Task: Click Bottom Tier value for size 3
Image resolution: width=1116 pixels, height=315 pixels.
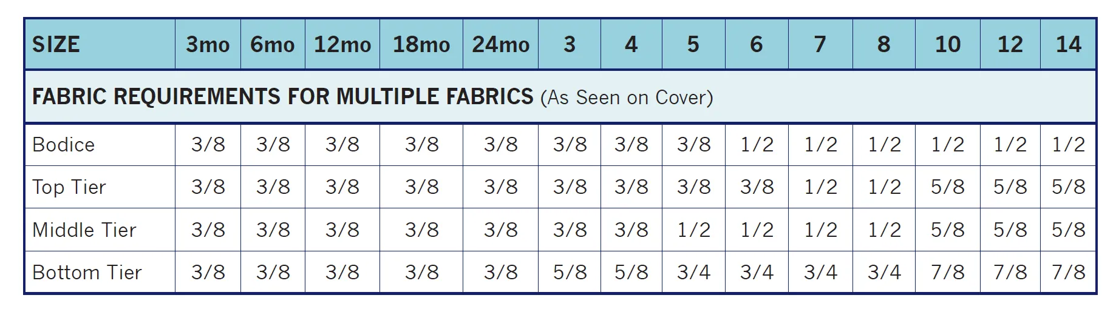Action: 570,273
